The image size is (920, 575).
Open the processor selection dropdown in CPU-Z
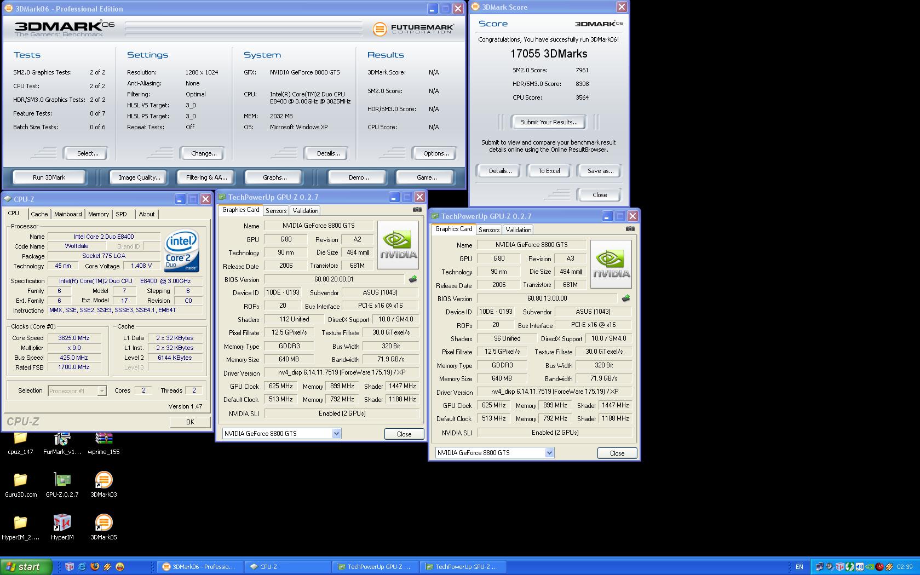pyautogui.click(x=102, y=391)
